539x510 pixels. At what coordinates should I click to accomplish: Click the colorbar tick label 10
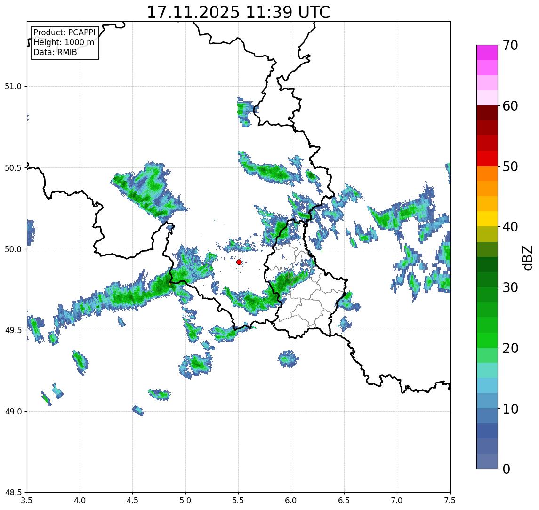tap(510, 408)
